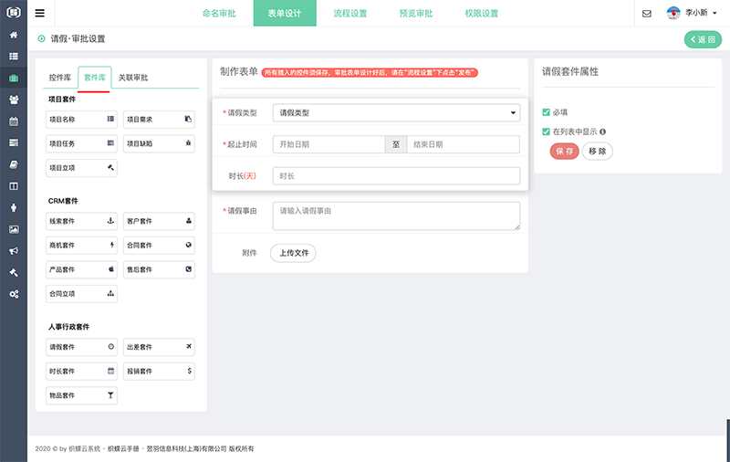This screenshot has width=730, height=462.
Task: Open the 李小新 user menu
Action: pyautogui.click(x=701, y=13)
